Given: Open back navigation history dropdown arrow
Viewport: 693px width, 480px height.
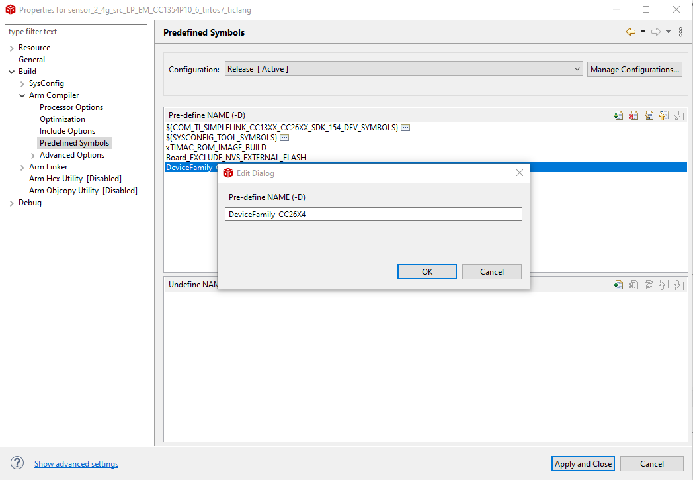Looking at the screenshot, I should 643,32.
